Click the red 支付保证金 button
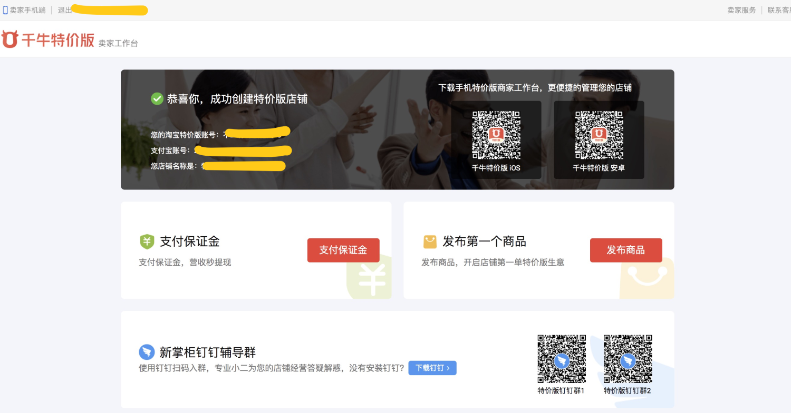 click(x=343, y=250)
